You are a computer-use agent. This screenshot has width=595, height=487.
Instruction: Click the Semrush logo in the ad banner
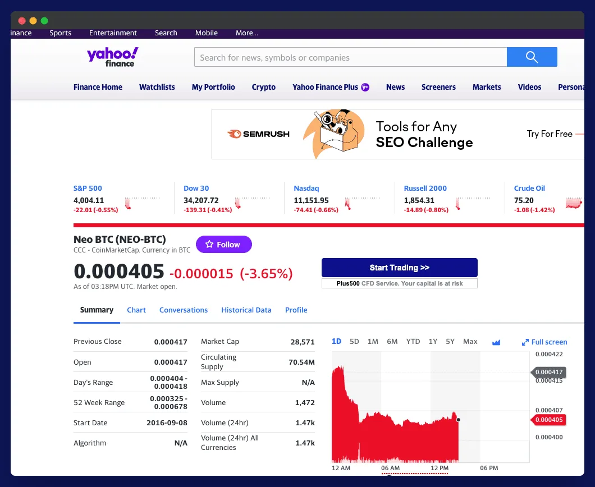point(258,134)
